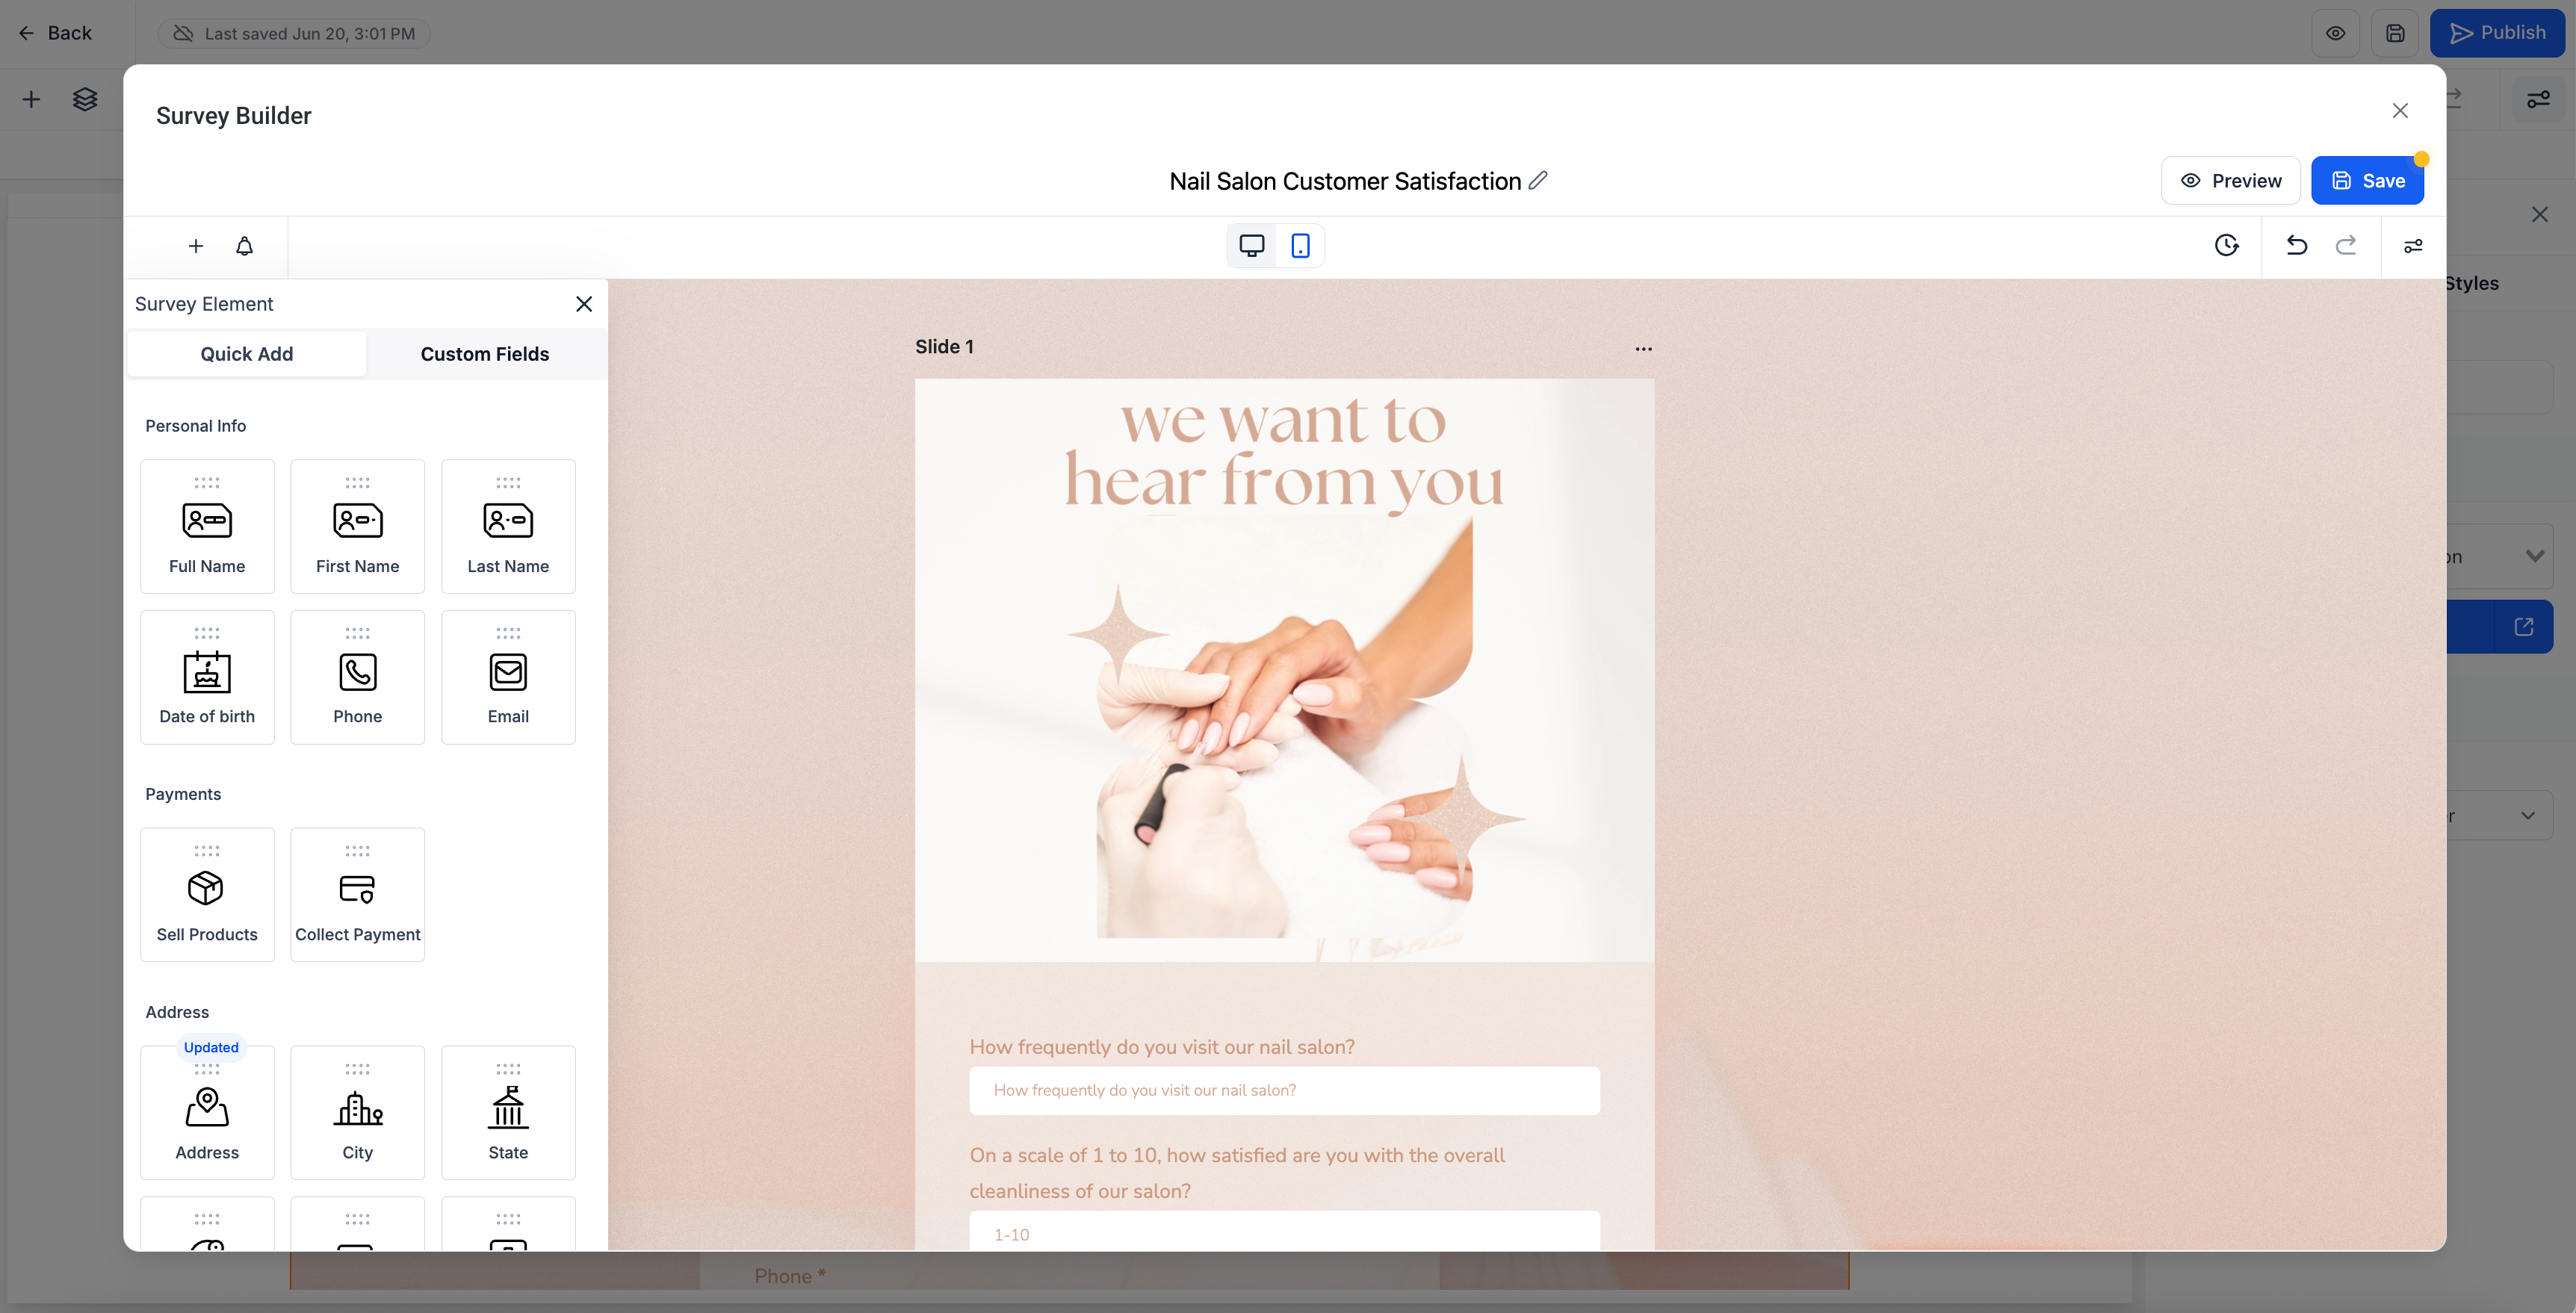Click the redo arrow icon
Image resolution: width=2576 pixels, height=1313 pixels.
(2346, 245)
